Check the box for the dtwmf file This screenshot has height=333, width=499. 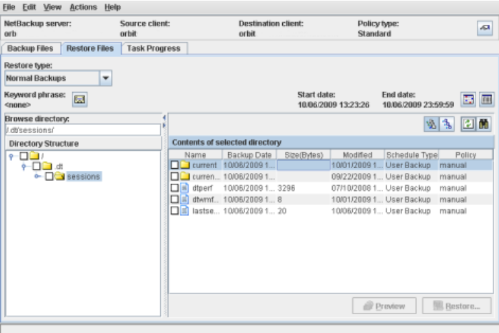[174, 199]
